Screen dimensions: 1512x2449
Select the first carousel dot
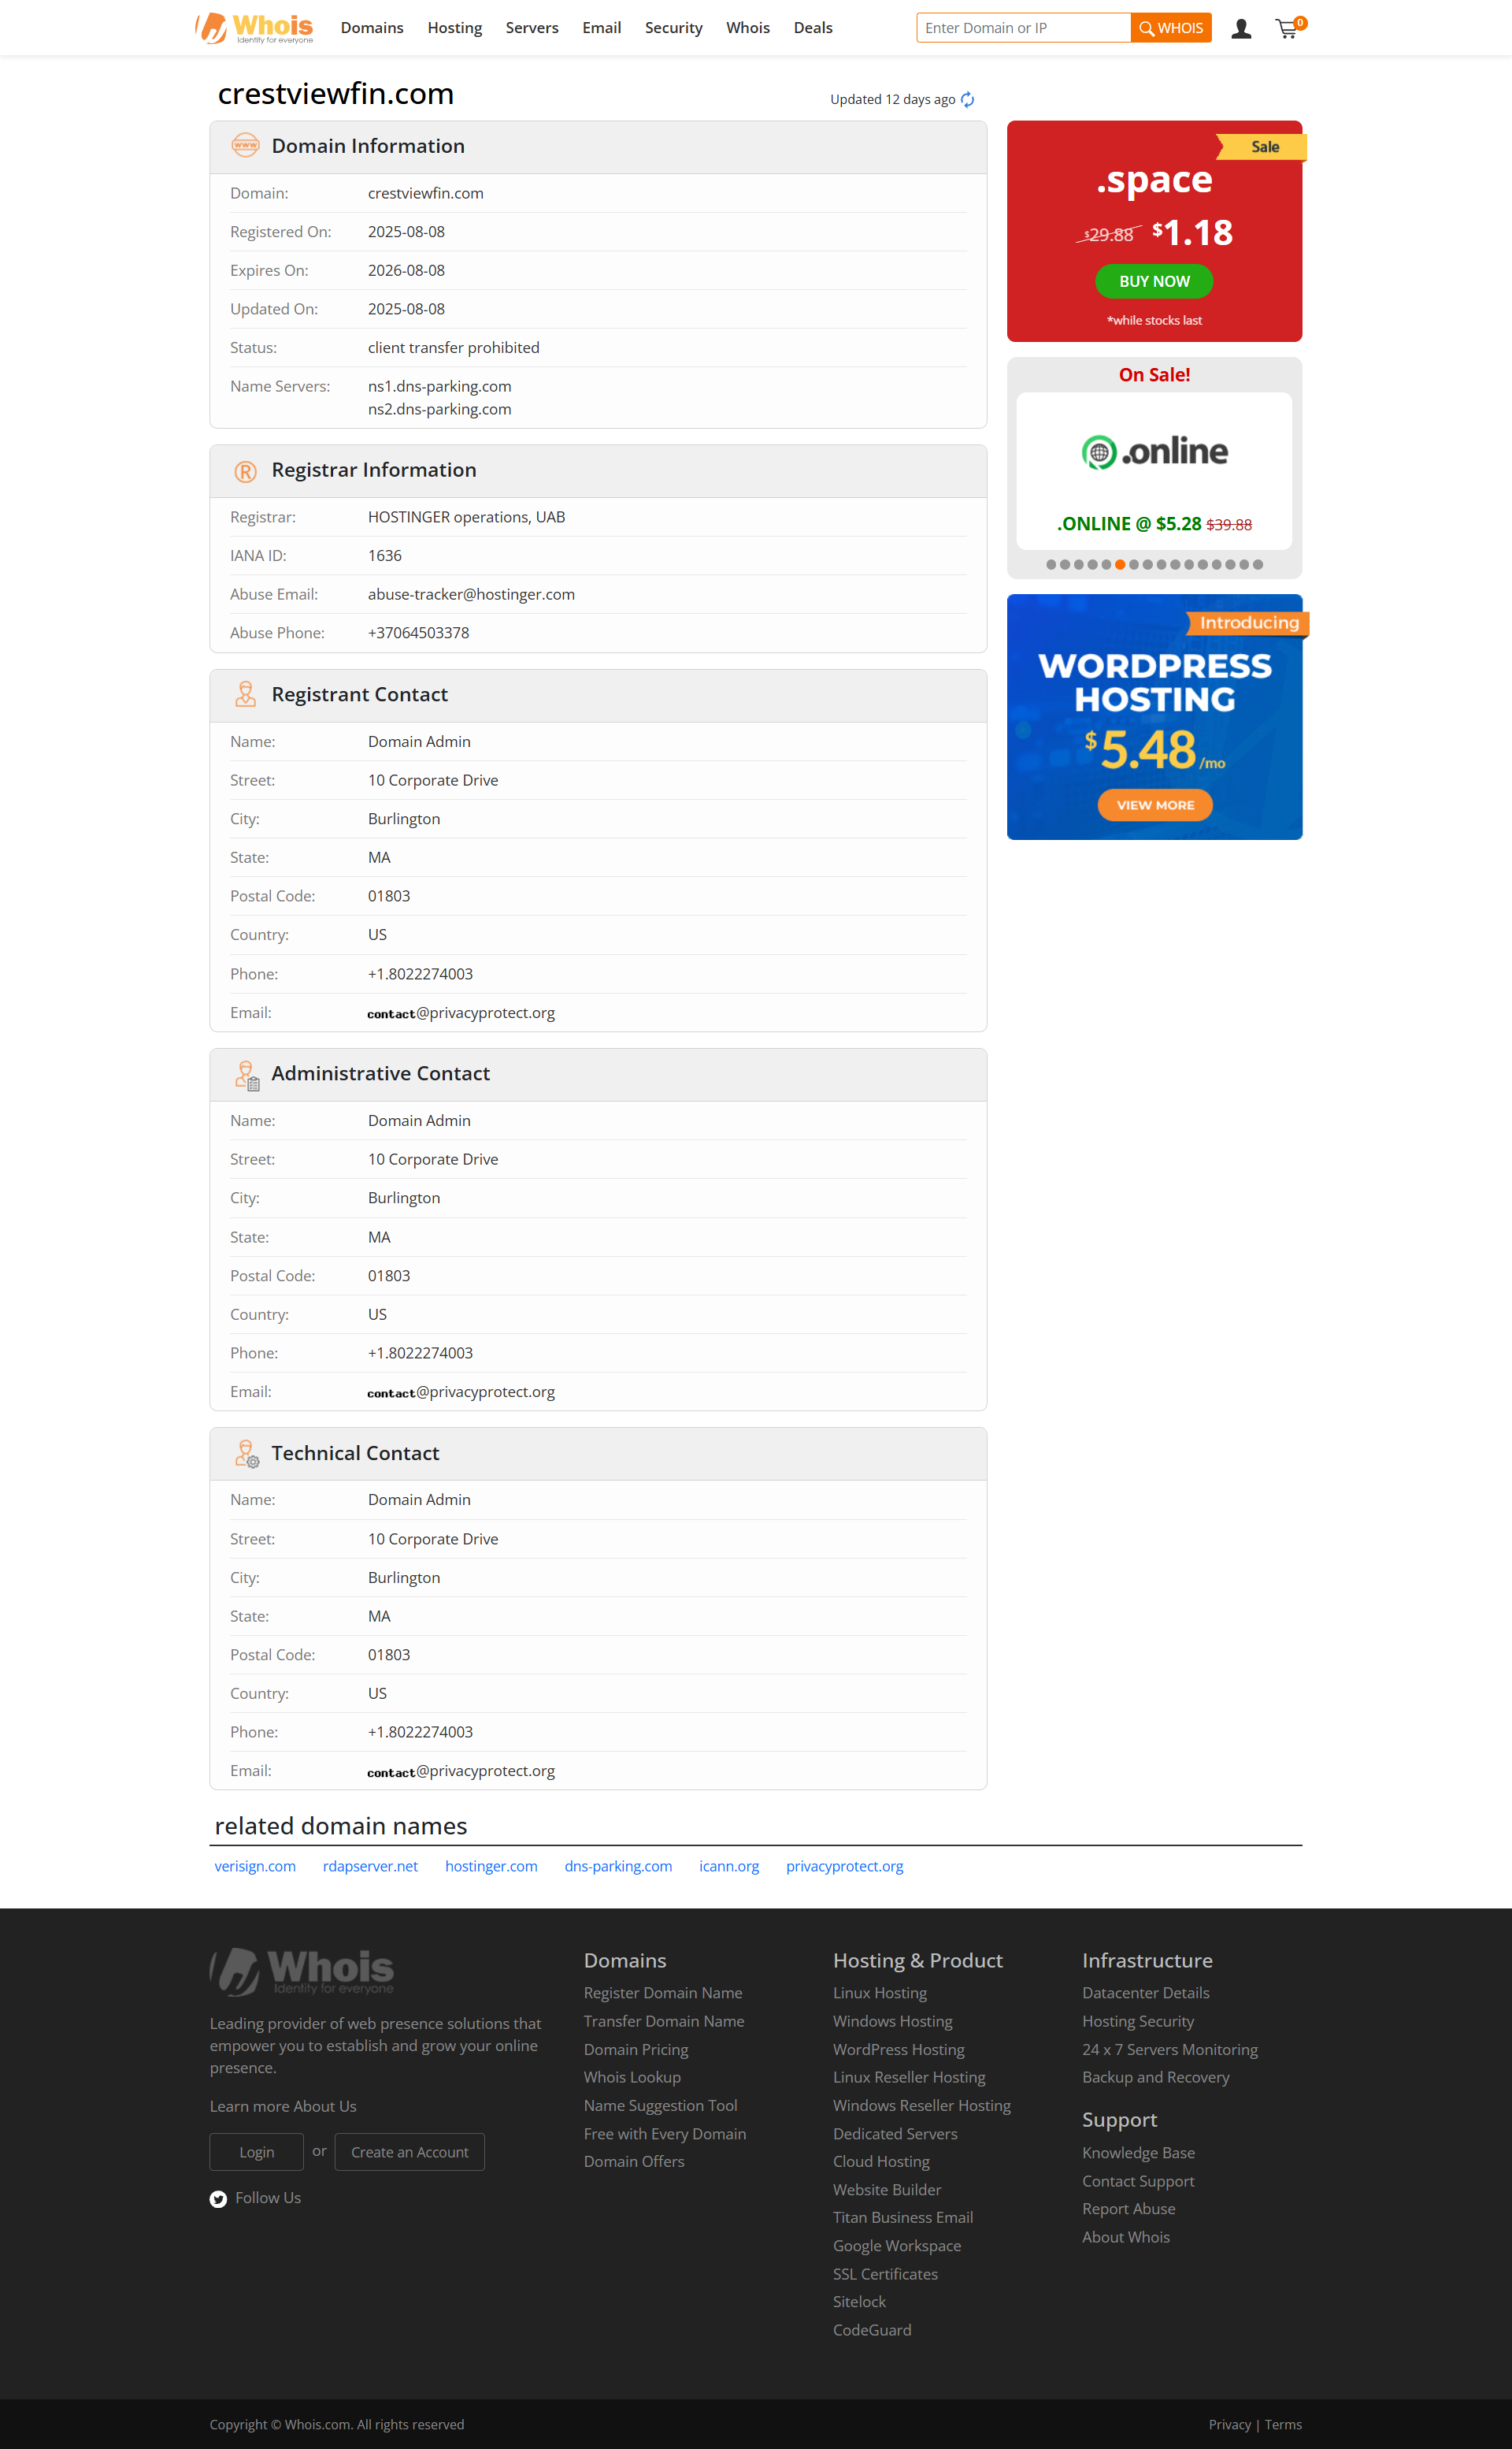coord(1051,564)
